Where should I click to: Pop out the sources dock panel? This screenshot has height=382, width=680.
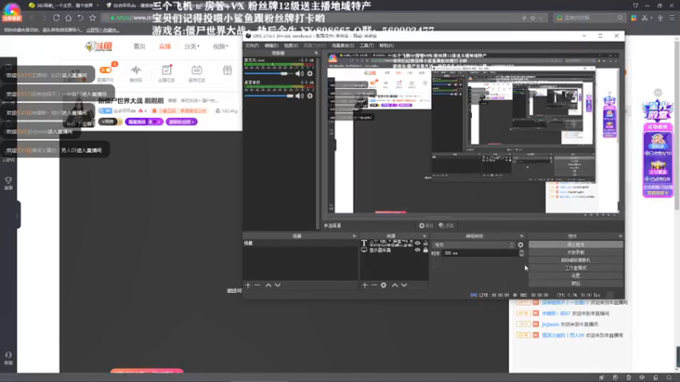(x=424, y=236)
